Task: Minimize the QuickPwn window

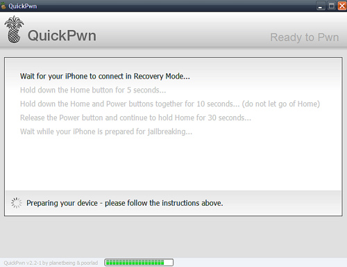Action: tap(321, 6)
